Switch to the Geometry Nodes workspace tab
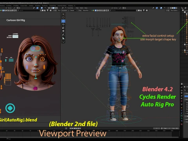Viewport: 188px width, 141px height. click(x=62, y=5)
